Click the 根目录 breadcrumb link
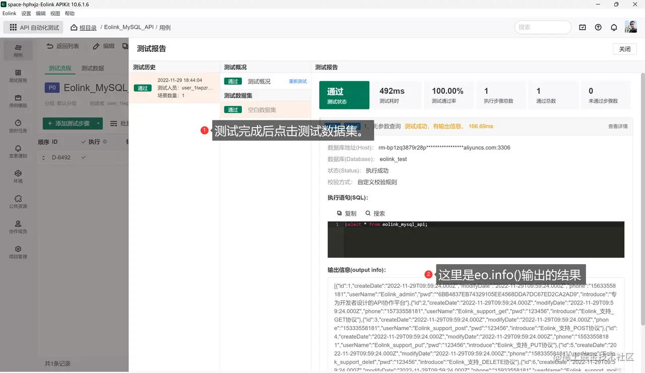The height and width of the screenshot is (373, 645). [x=88, y=28]
